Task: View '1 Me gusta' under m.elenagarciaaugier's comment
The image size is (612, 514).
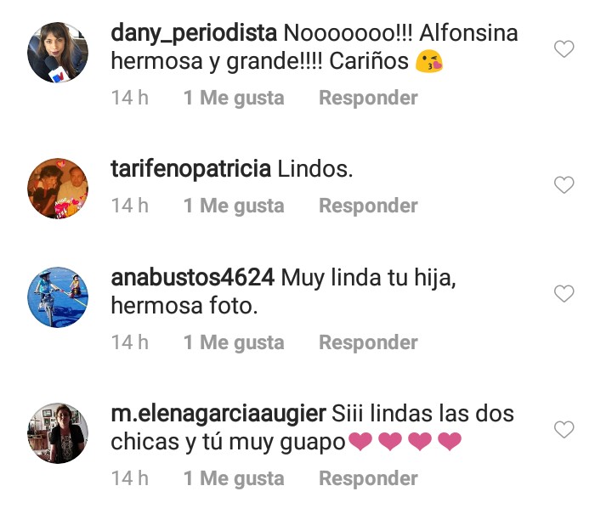Action: tap(234, 478)
